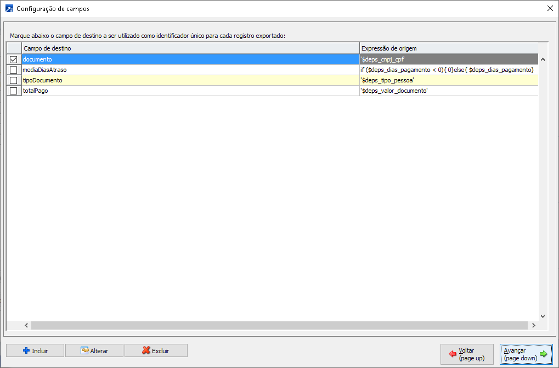Click the horizontal scrollbar right arrow
Screen dimensions: 559x368
(534, 325)
